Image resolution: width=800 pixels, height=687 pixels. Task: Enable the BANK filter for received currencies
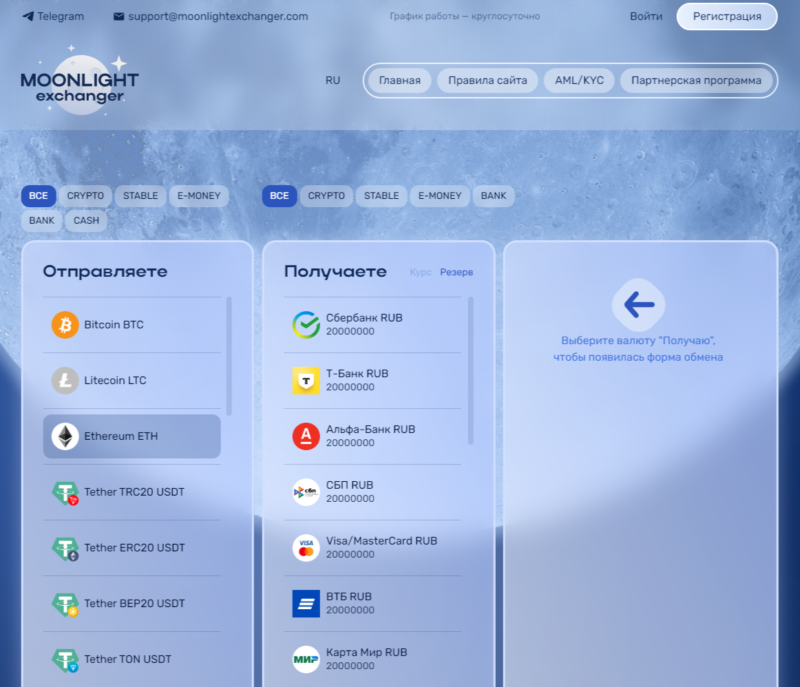click(494, 195)
